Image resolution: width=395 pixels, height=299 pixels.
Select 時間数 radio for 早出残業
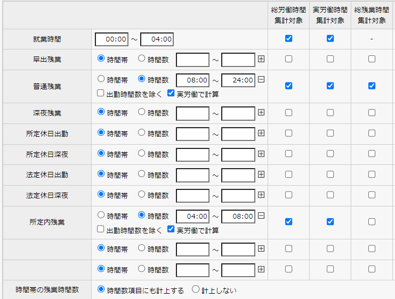[x=142, y=59]
